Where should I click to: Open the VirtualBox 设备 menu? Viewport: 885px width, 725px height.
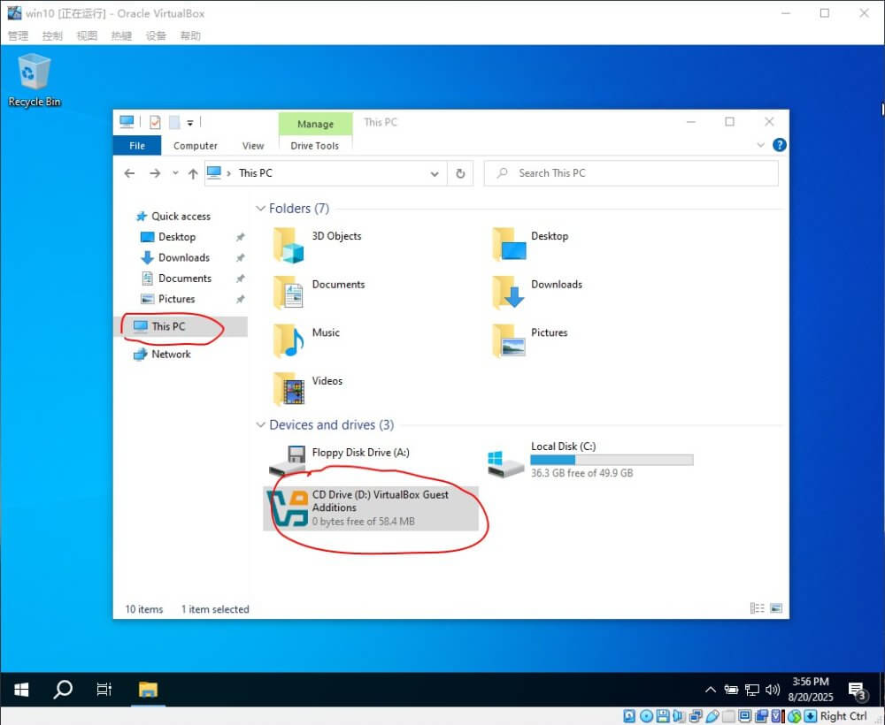click(156, 36)
